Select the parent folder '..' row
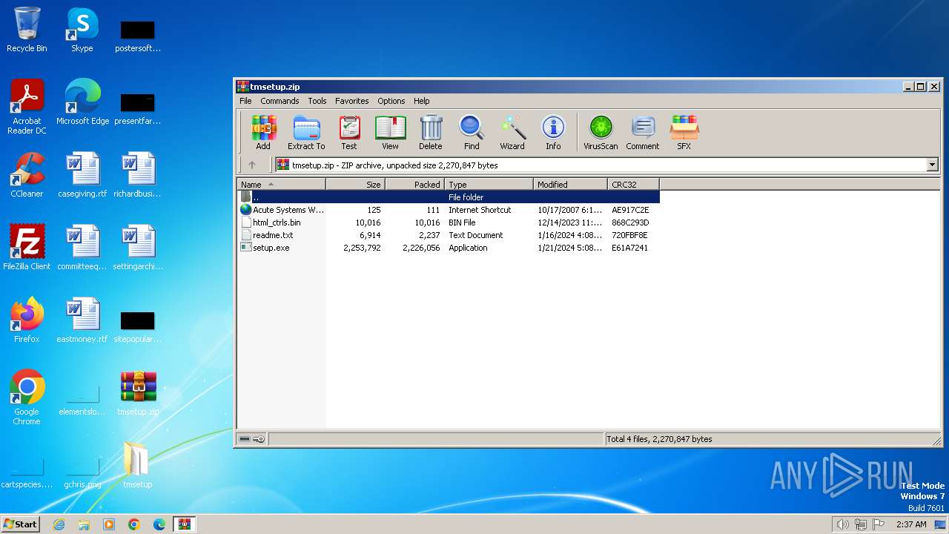The image size is (949, 534). pos(449,197)
